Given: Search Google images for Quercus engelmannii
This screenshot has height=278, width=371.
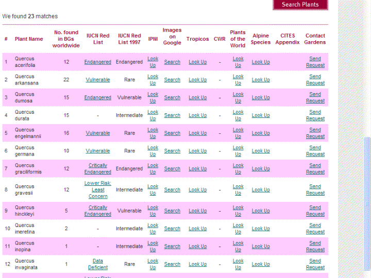Looking at the screenshot, I should [172, 133].
